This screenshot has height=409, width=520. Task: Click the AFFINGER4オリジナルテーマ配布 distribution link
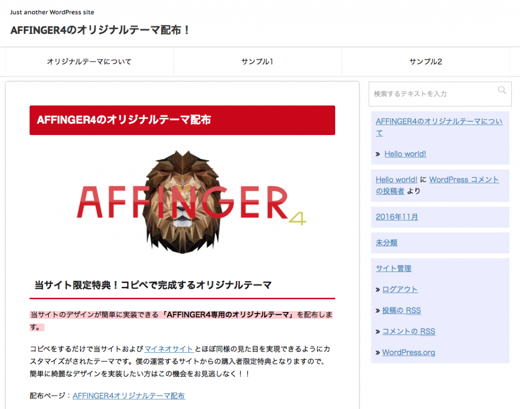(129, 396)
